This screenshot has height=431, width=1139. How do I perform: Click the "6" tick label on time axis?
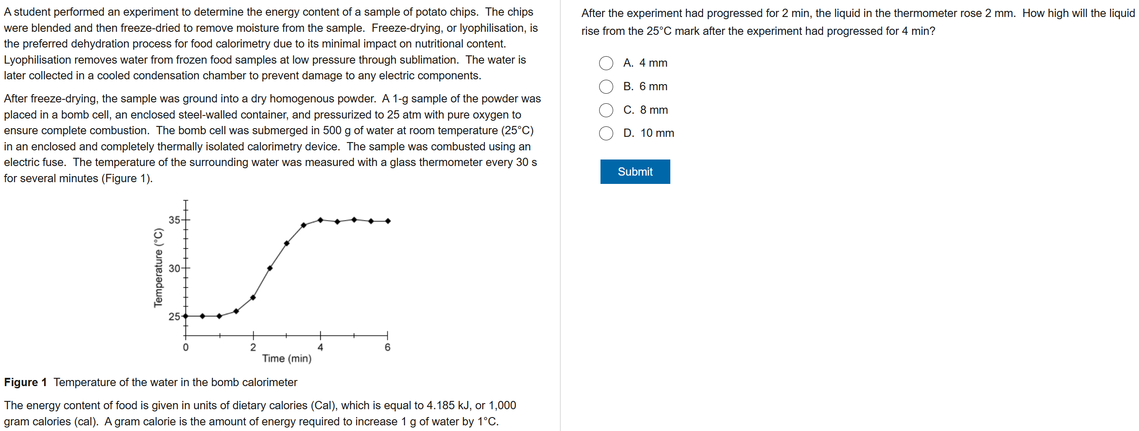(x=388, y=347)
